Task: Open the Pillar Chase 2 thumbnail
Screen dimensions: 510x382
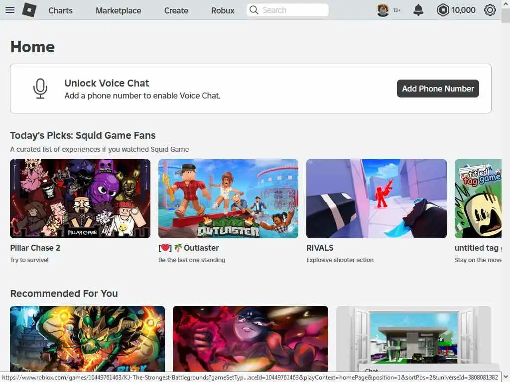Action: (80, 198)
